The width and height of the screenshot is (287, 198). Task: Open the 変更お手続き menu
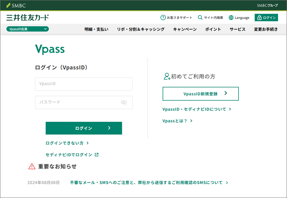[265, 29]
